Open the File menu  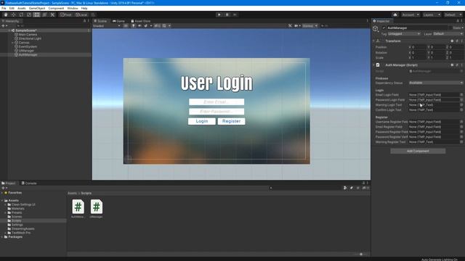pyautogui.click(x=4, y=8)
